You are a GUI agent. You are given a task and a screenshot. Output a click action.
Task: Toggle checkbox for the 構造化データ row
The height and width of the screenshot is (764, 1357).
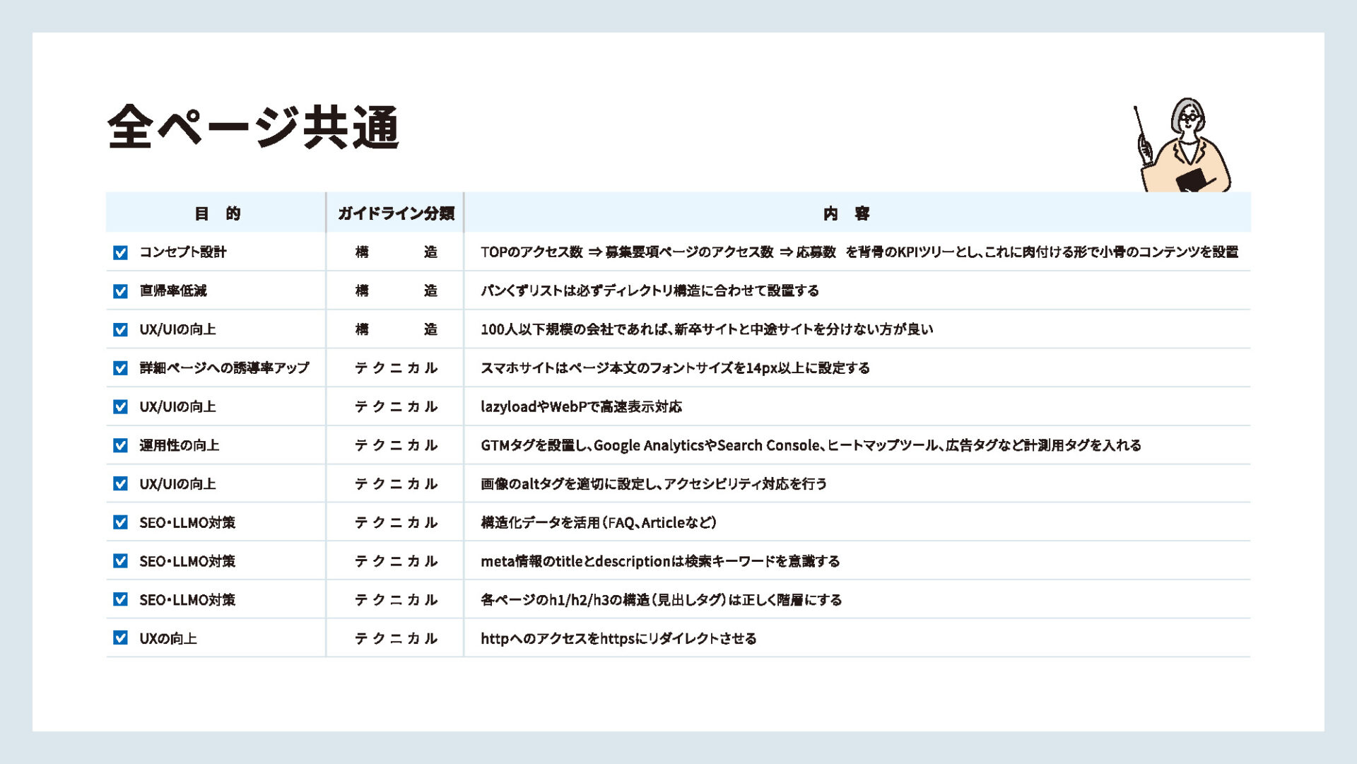(x=120, y=522)
